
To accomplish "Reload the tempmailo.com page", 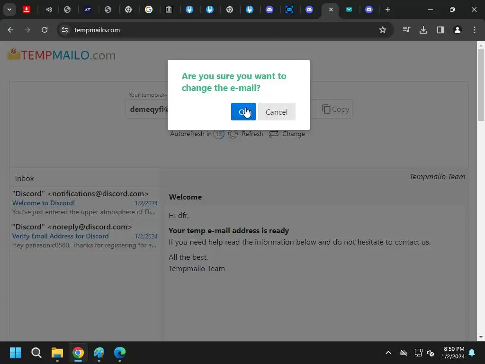I will pyautogui.click(x=45, y=30).
